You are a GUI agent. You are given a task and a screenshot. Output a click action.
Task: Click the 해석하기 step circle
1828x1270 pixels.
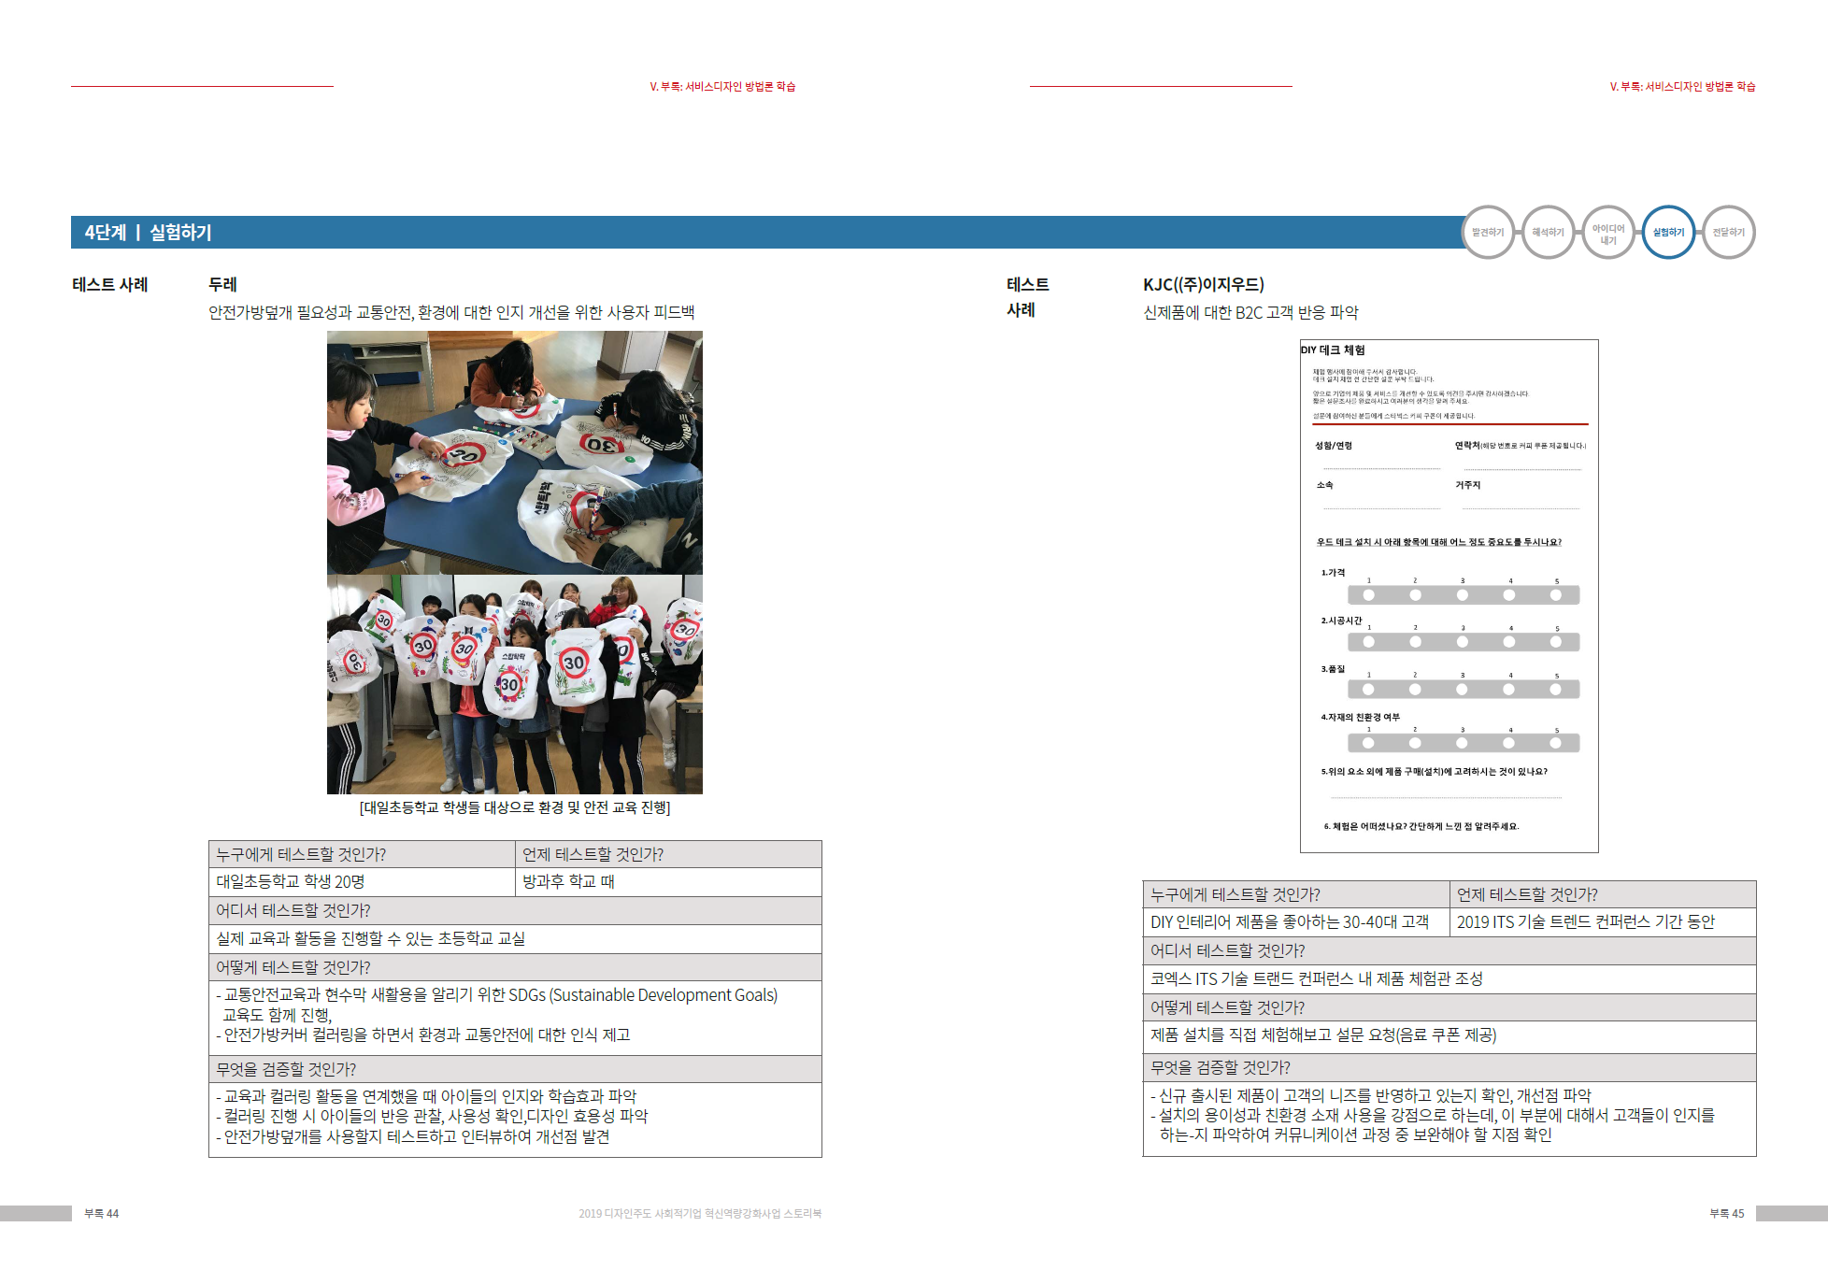pos(1548,232)
